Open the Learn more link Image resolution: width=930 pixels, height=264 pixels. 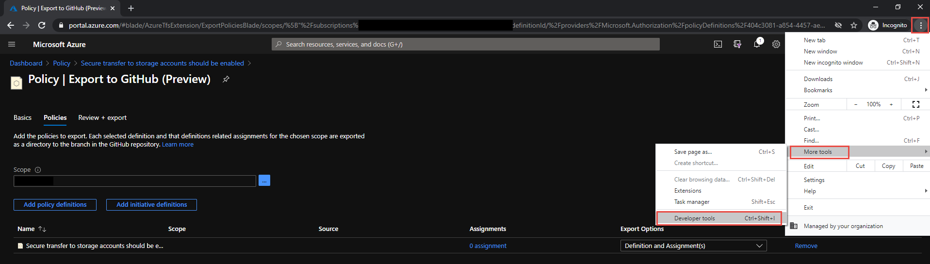click(x=178, y=145)
